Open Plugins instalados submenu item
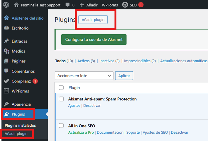 [x=20, y=125]
